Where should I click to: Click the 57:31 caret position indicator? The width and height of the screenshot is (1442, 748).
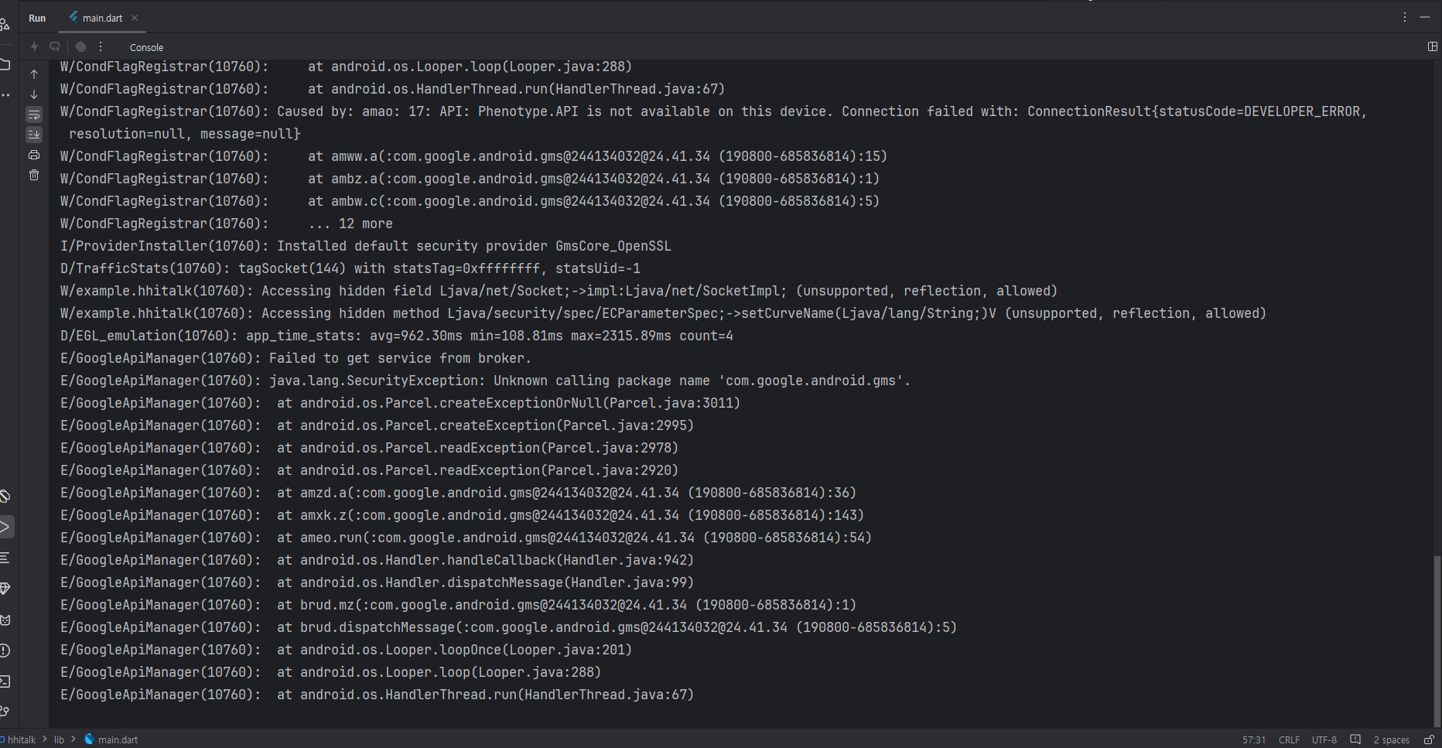point(1254,739)
